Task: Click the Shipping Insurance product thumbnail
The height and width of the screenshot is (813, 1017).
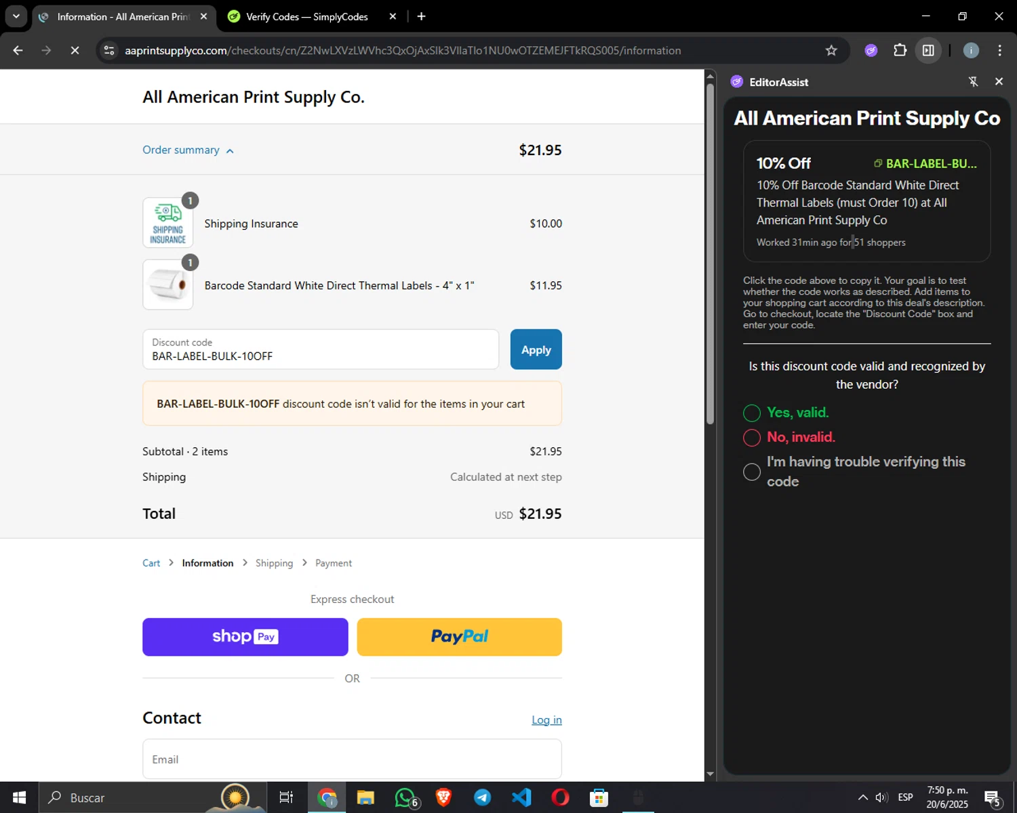Action: pyautogui.click(x=167, y=223)
